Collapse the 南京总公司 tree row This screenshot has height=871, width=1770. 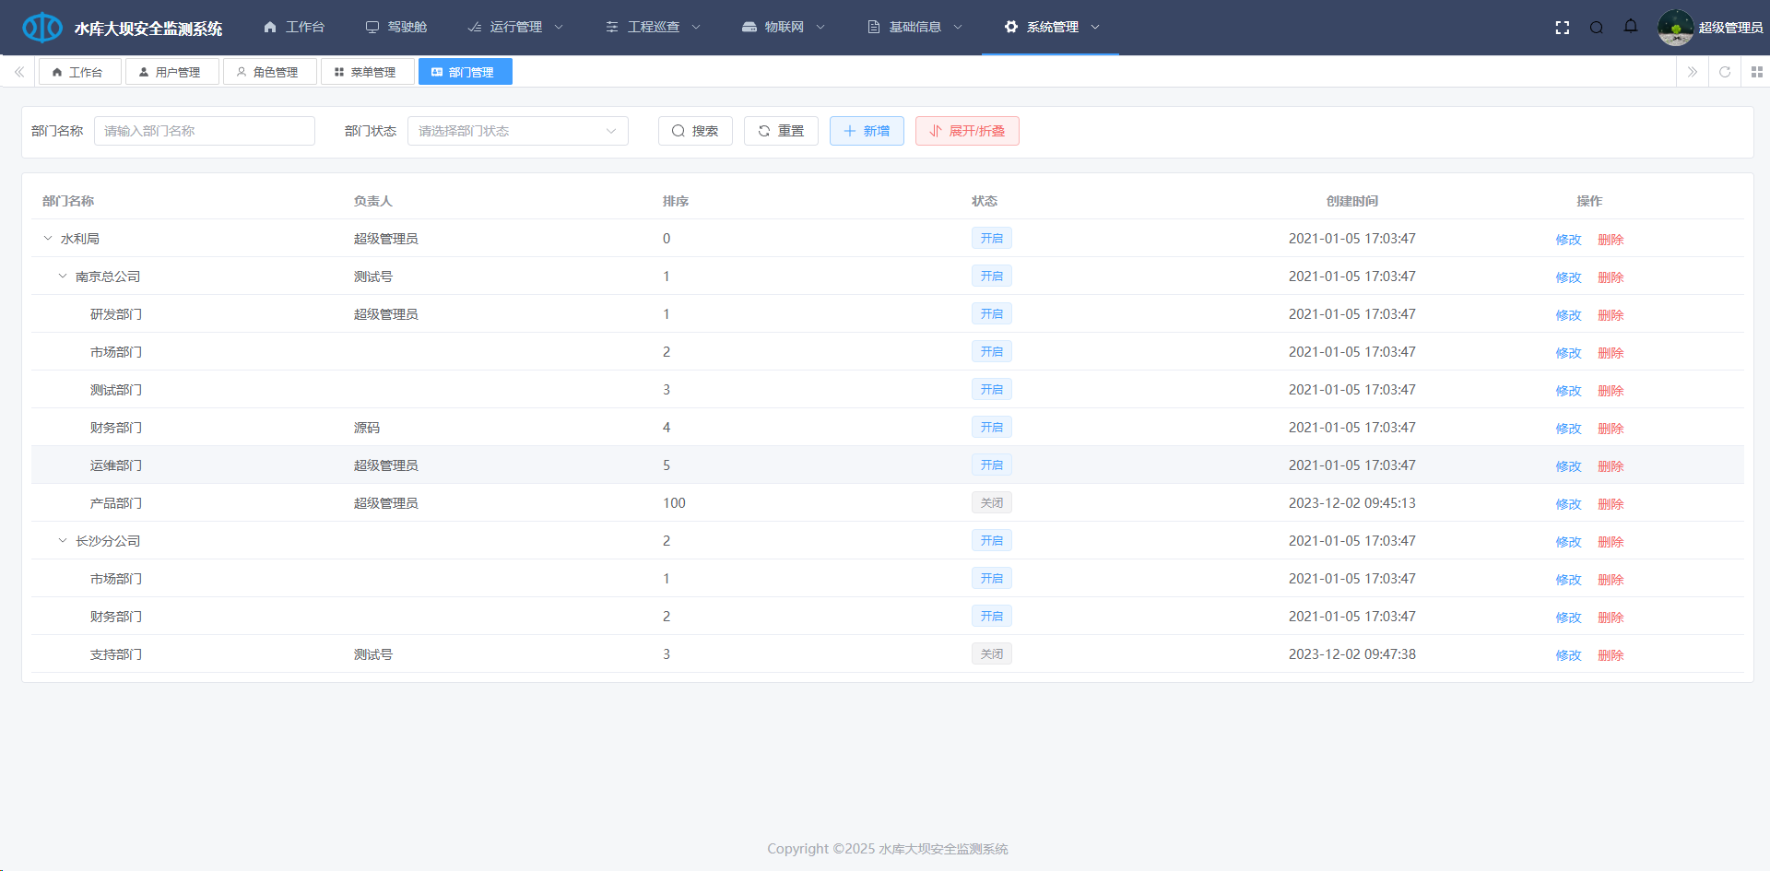(63, 277)
